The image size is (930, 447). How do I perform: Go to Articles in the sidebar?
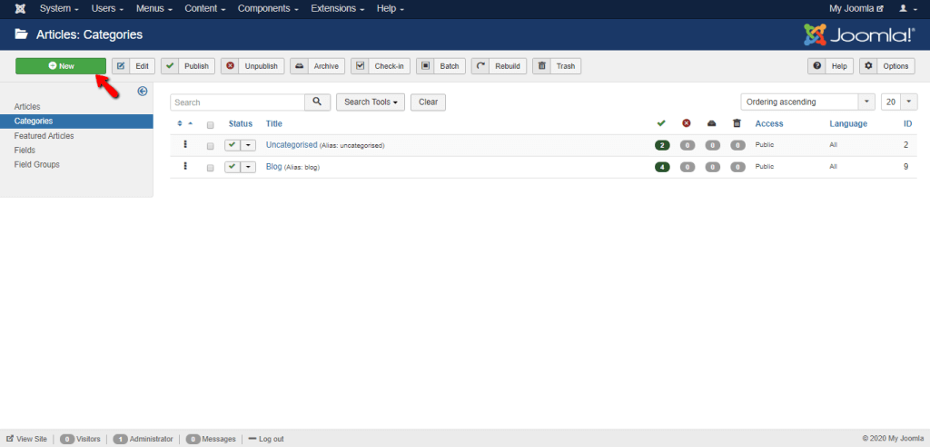(27, 107)
